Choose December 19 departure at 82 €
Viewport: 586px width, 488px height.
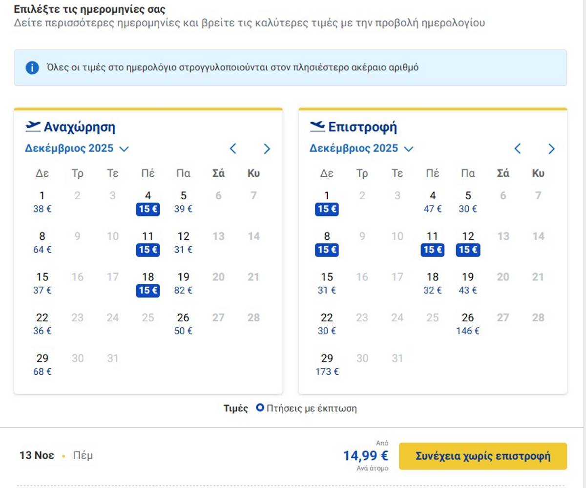coord(183,284)
